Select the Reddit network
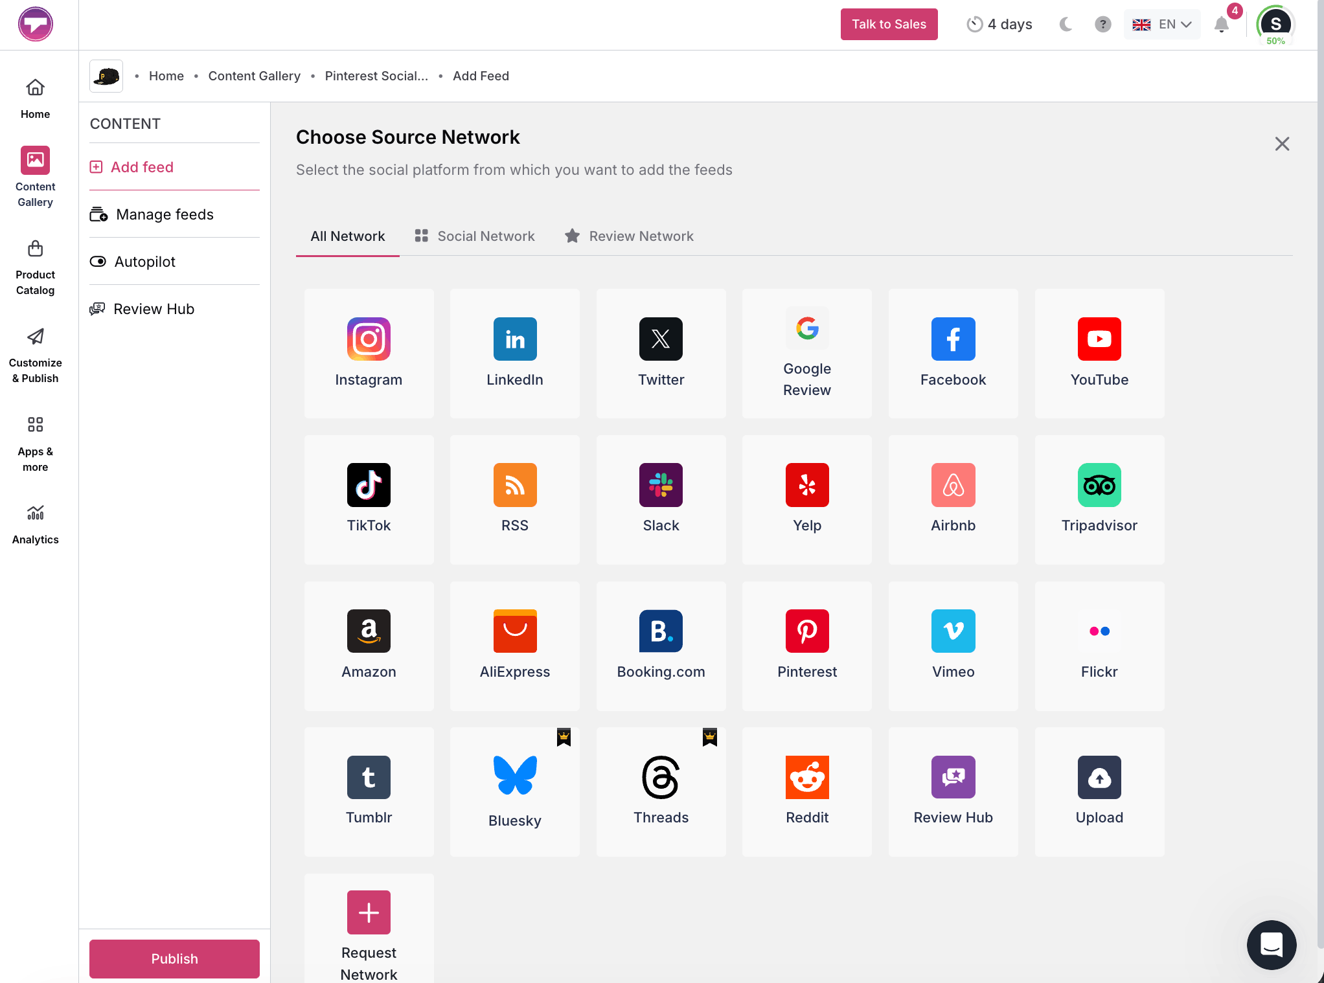1324x983 pixels. (x=807, y=791)
